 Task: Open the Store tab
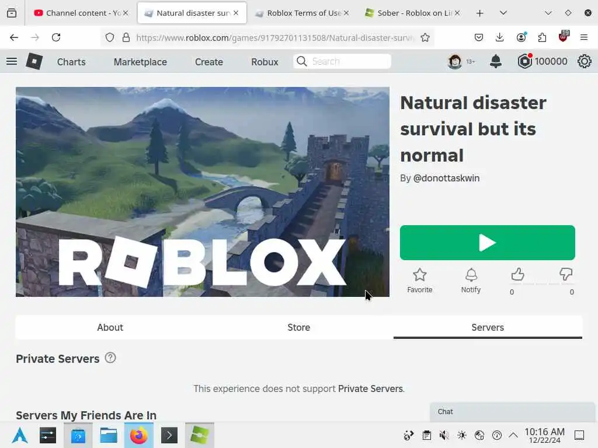(x=298, y=327)
